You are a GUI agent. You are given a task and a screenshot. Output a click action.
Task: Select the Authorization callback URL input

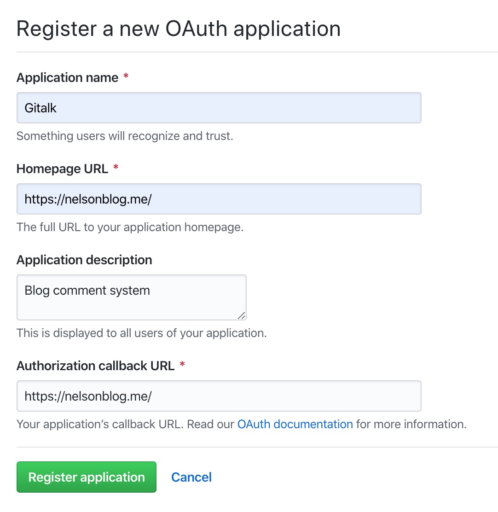pos(219,396)
